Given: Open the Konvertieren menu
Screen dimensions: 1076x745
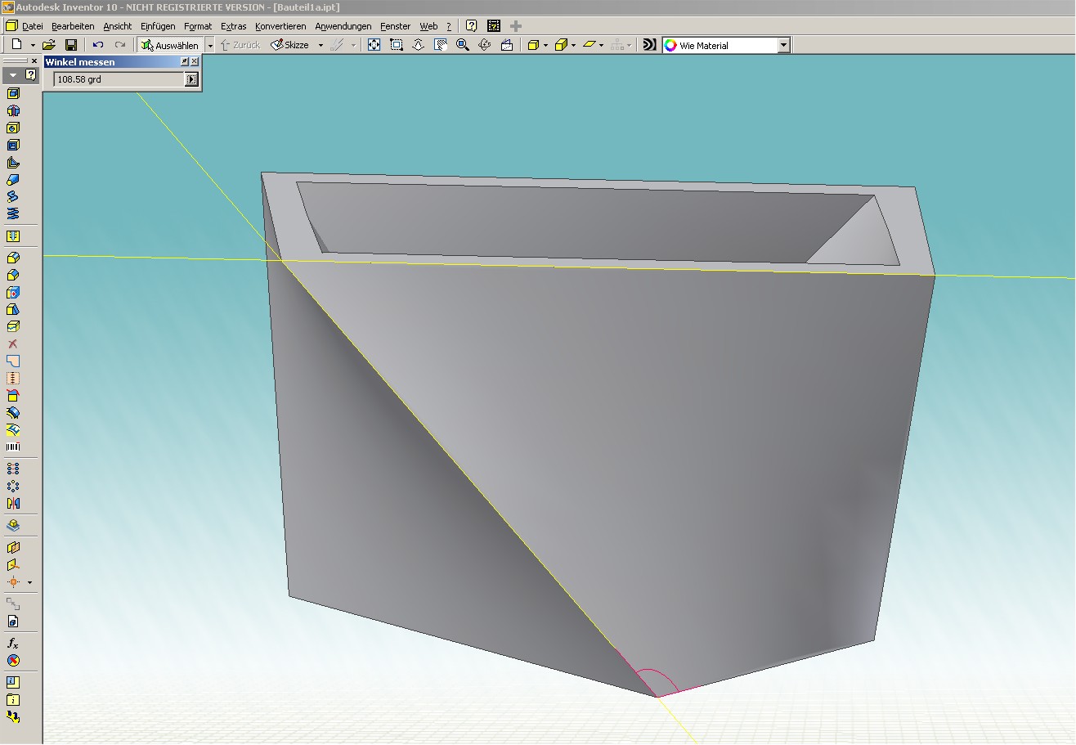Looking at the screenshot, I should point(280,26).
